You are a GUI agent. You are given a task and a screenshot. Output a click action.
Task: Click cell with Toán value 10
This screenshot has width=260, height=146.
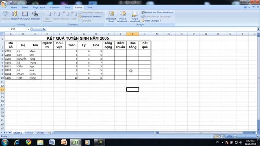[x=71, y=78]
